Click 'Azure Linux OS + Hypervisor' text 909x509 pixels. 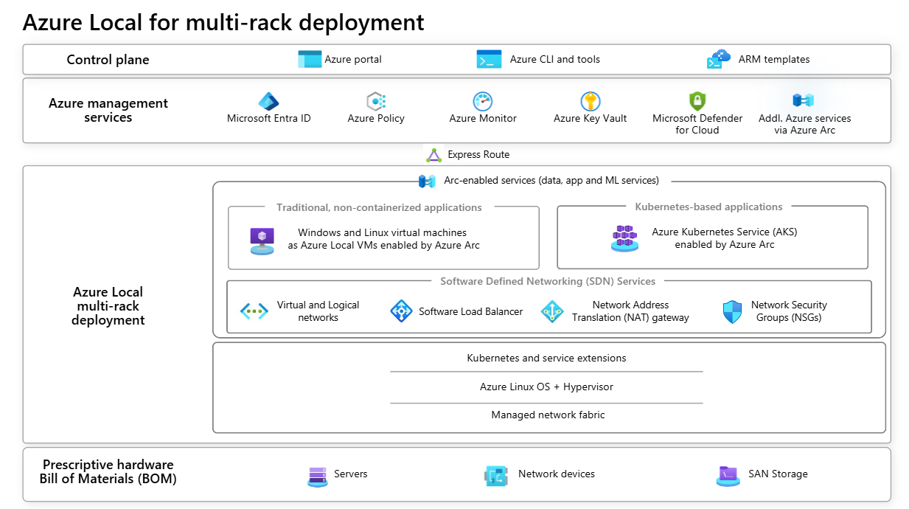click(x=546, y=387)
